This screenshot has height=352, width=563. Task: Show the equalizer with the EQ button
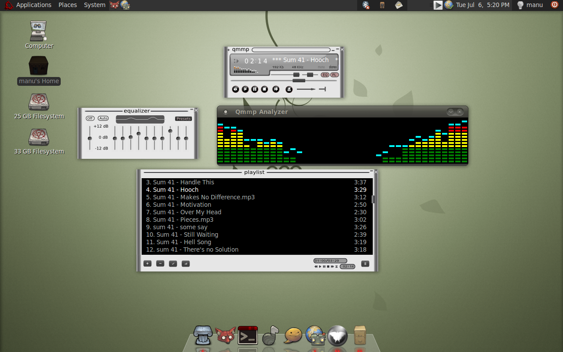point(325,75)
